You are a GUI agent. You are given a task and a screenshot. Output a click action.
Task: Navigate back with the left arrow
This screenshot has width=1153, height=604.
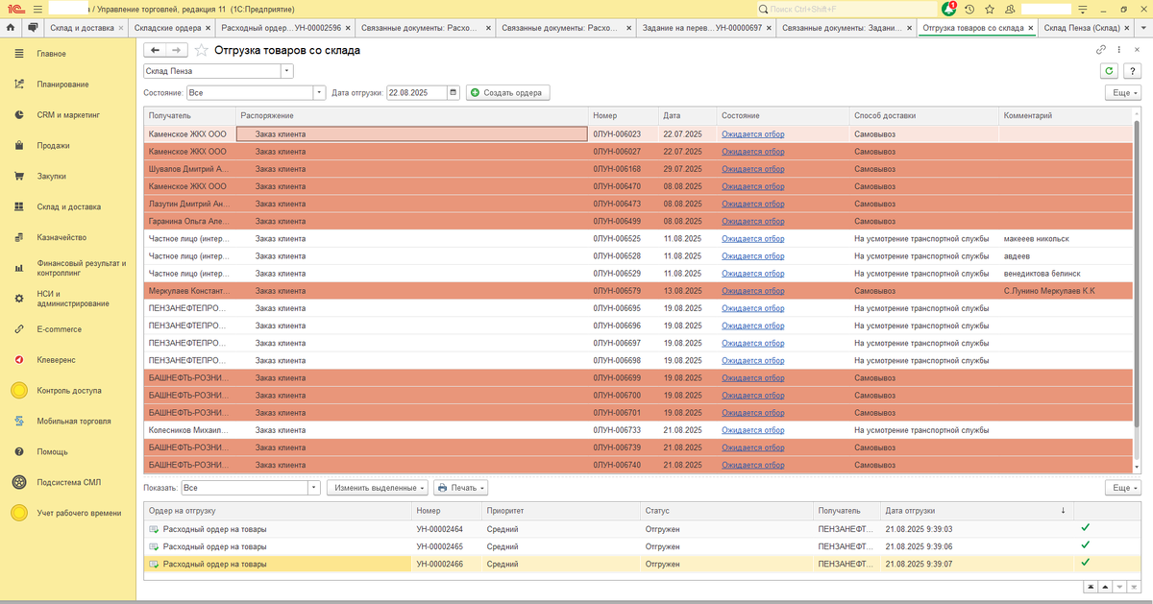155,50
